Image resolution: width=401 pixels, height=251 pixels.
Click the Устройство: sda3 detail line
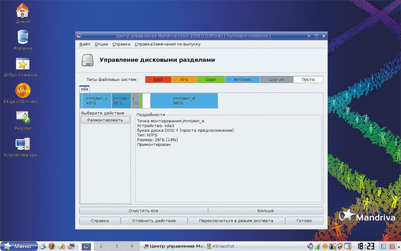click(x=155, y=125)
